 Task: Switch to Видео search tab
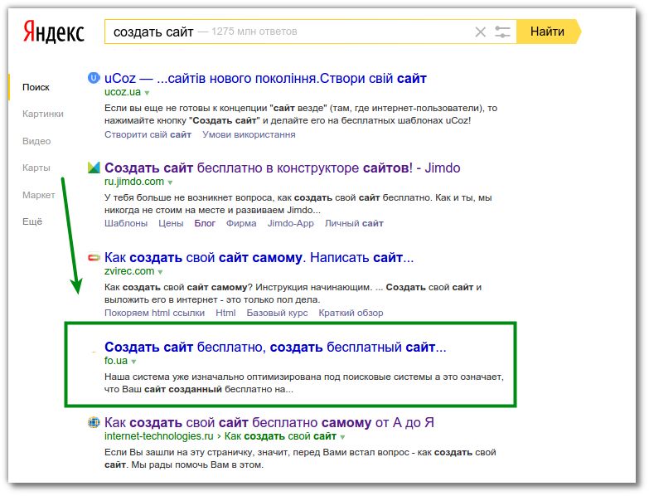coord(36,141)
